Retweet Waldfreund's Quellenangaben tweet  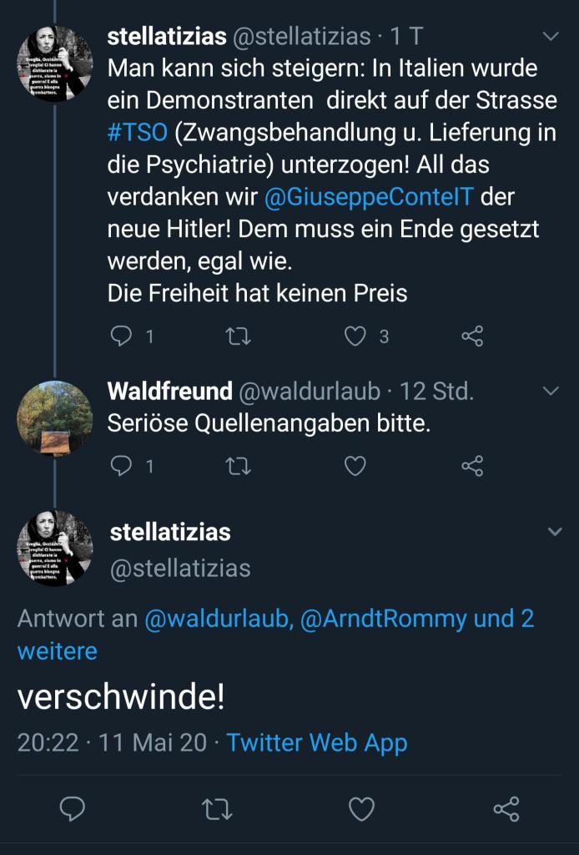pyautogui.click(x=239, y=466)
